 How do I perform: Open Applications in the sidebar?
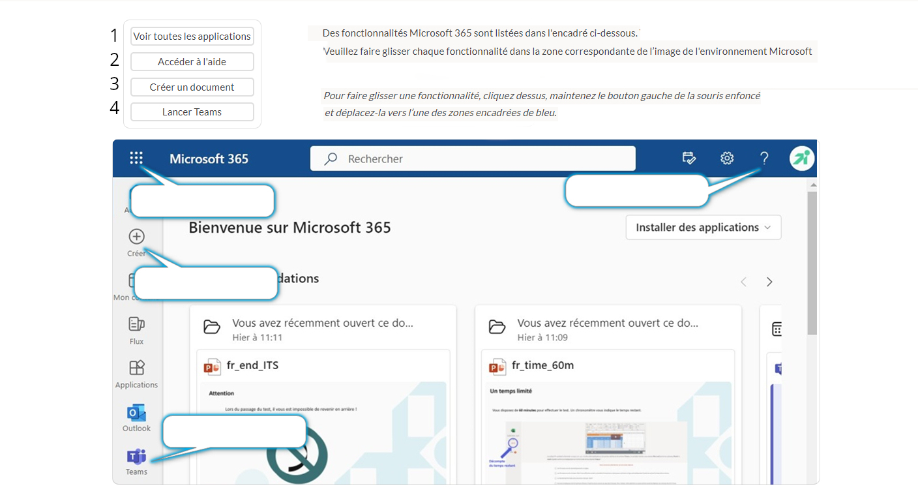[136, 372]
